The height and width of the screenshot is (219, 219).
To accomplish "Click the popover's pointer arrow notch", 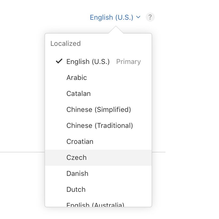I will click(x=116, y=30).
